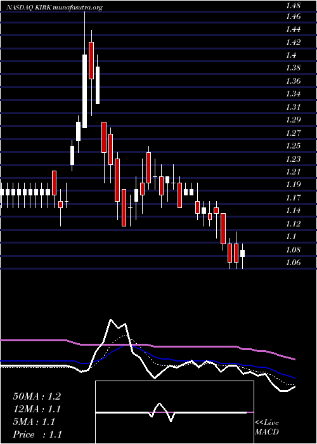Click the 1.1 price axis label
This screenshot has width=317, height=444.
click(291, 236)
